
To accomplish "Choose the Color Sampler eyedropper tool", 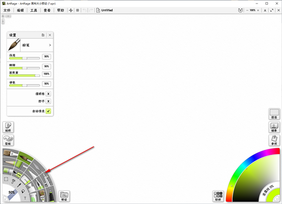I will pos(19,185).
